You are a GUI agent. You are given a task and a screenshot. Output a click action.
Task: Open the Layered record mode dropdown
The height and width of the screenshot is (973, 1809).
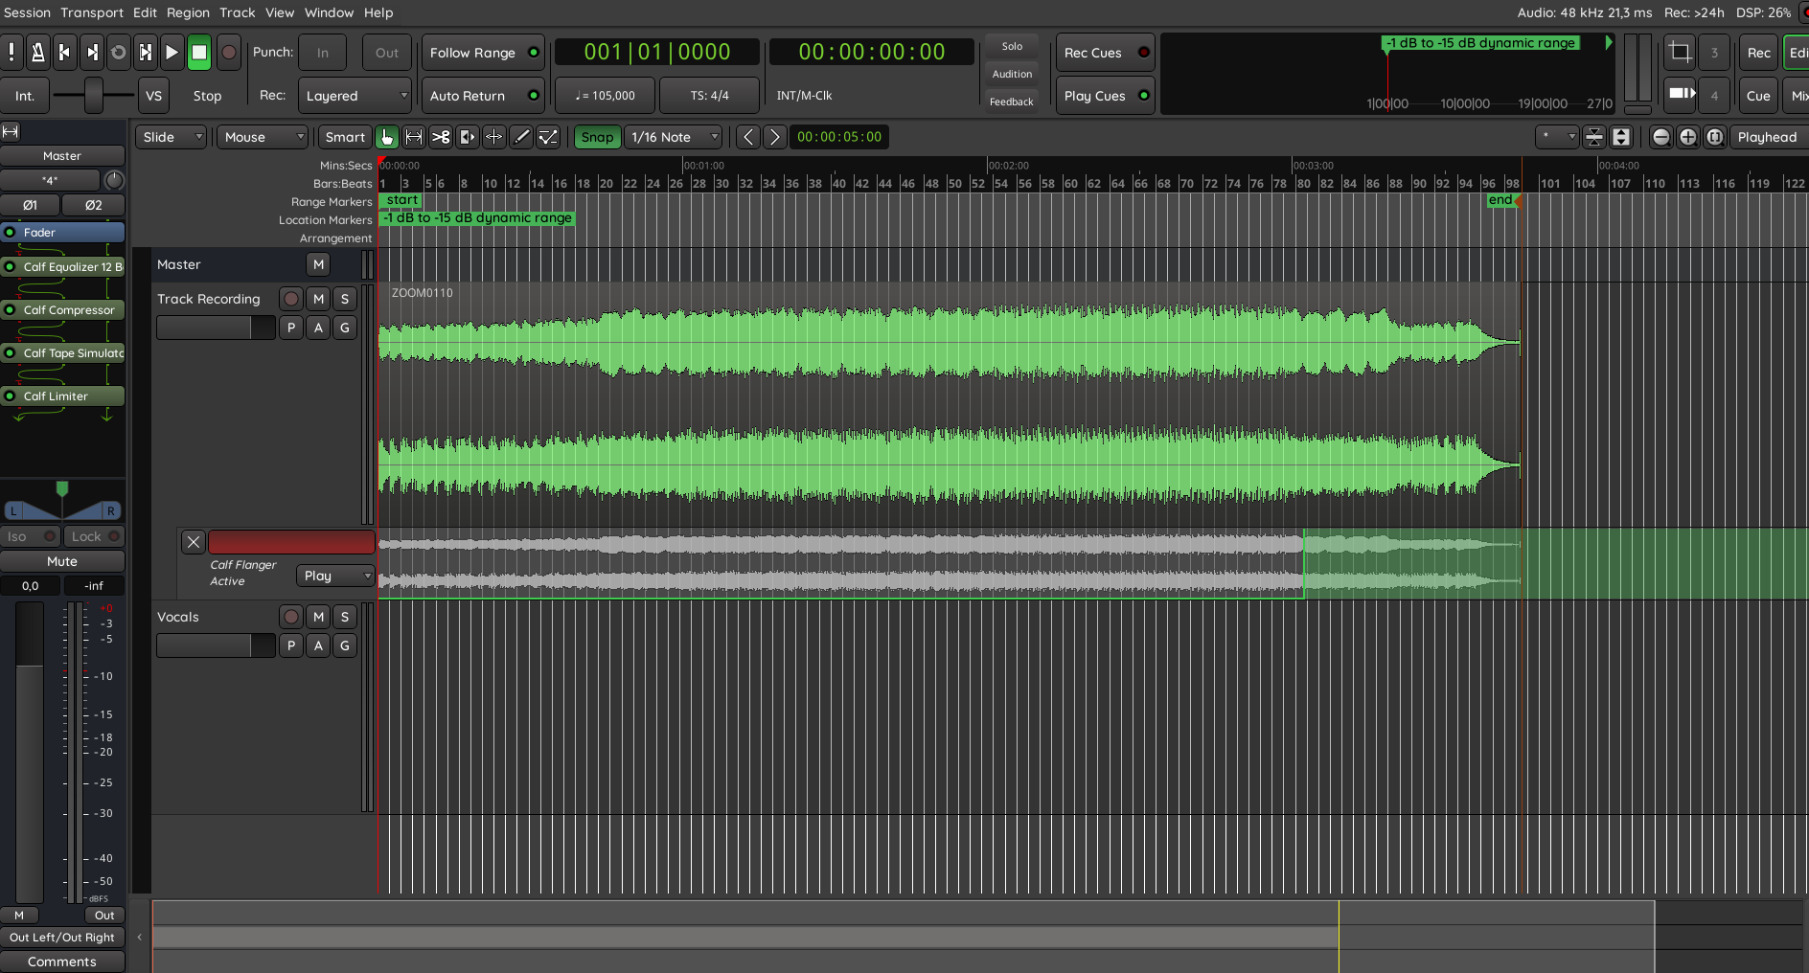click(355, 95)
